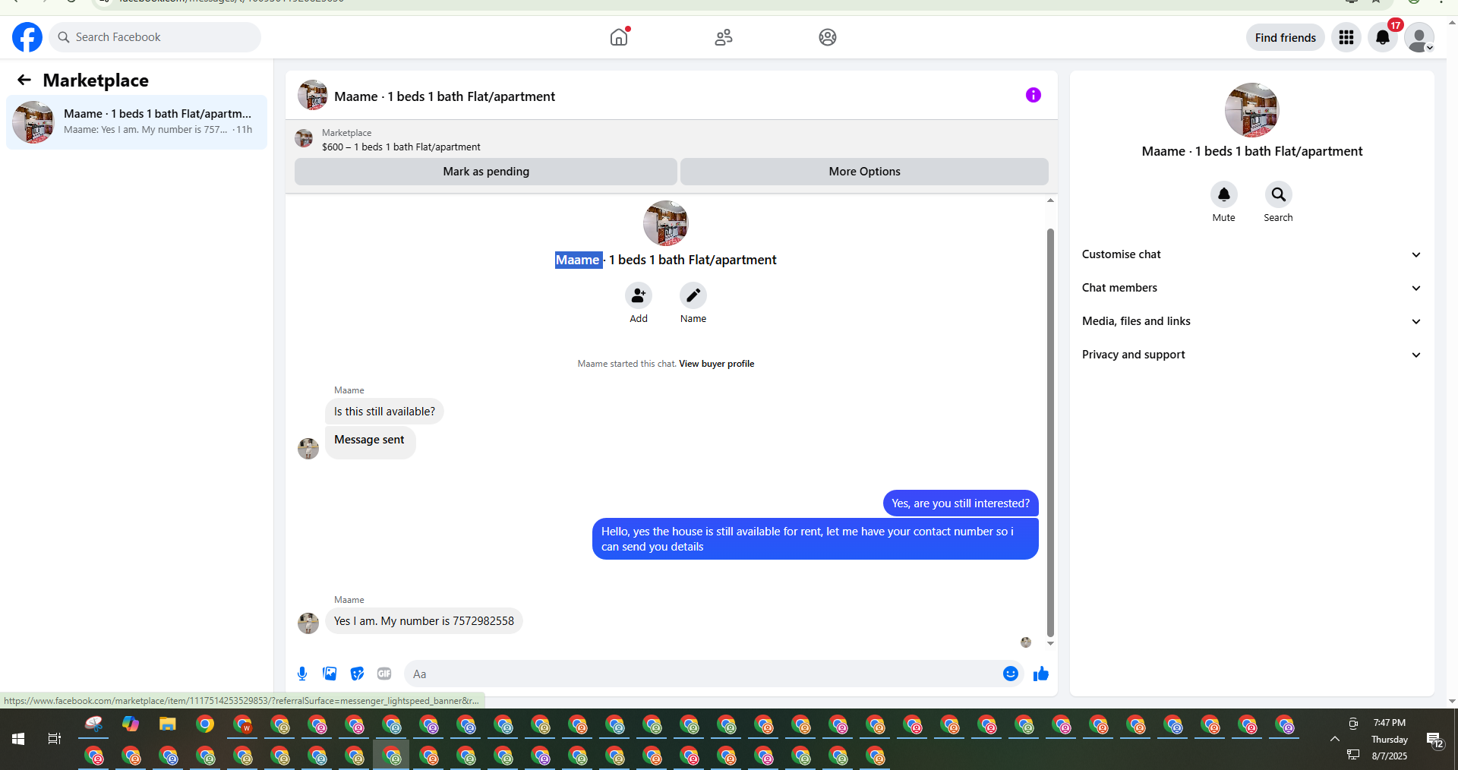This screenshot has height=770, width=1458.
Task: Click the seen indicator avatar below the messages
Action: [x=1026, y=642]
